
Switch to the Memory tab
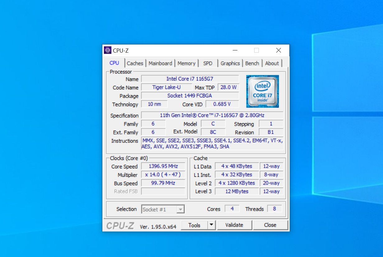pyautogui.click(x=186, y=63)
